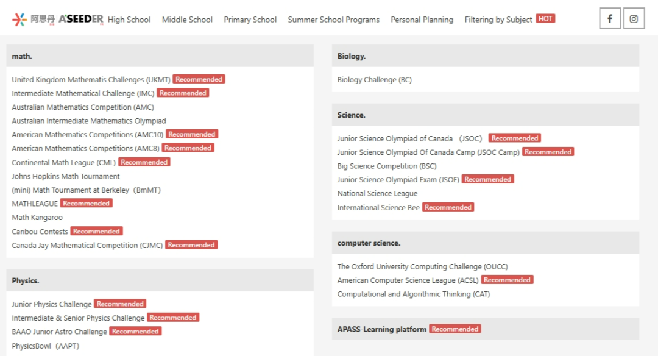Open the High School menu
The image size is (658, 356).
point(129,20)
